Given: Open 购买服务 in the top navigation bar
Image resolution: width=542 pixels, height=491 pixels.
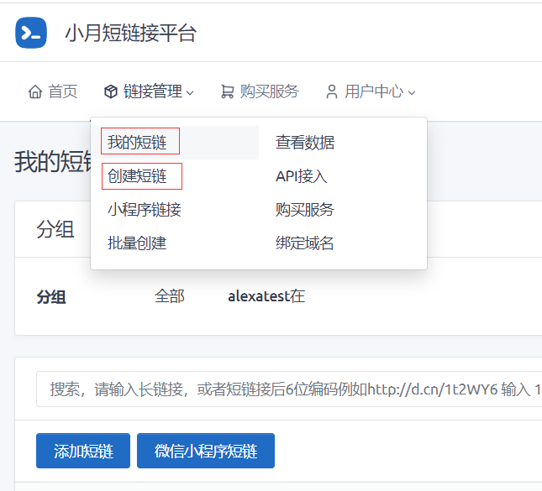Looking at the screenshot, I should pyautogui.click(x=260, y=91).
